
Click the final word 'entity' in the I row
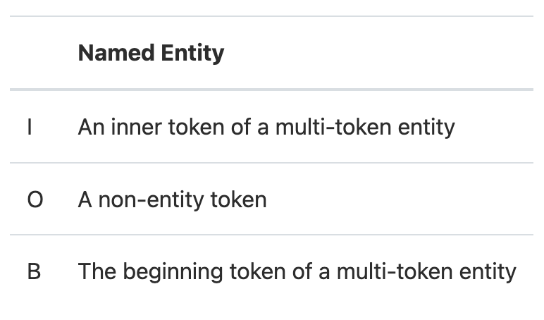click(x=426, y=128)
